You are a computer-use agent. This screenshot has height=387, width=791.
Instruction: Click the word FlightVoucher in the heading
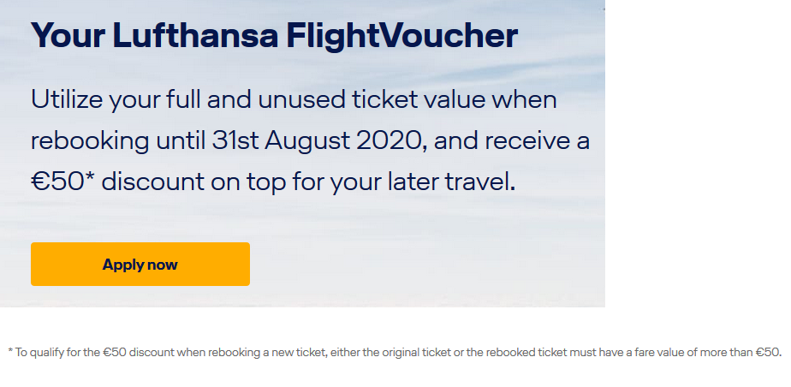[x=402, y=35]
